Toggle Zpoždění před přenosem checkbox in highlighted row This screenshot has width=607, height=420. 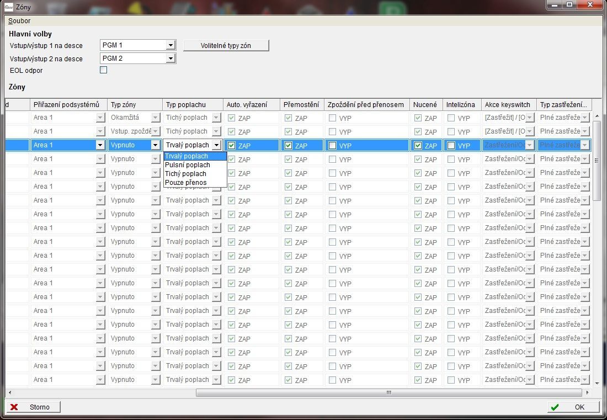click(332, 145)
